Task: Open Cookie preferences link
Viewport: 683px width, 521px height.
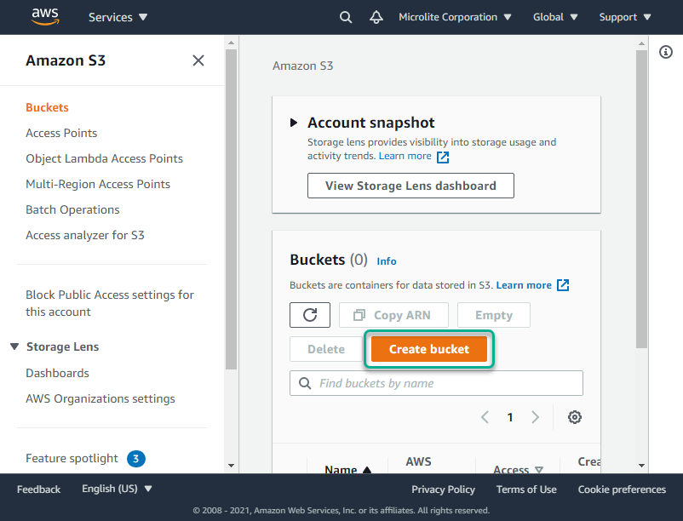Action: click(x=622, y=490)
